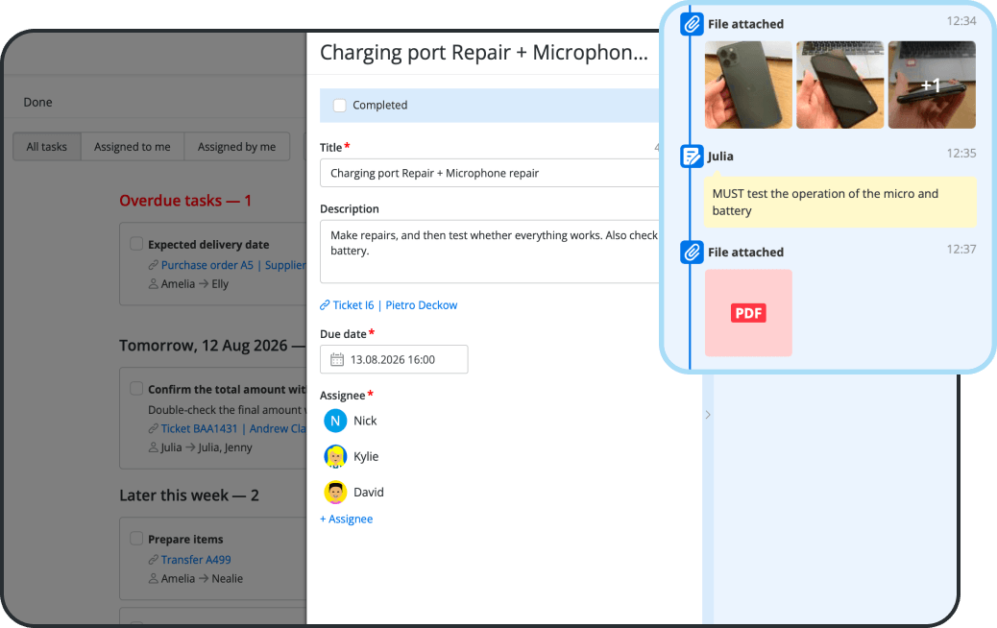Image resolution: width=997 pixels, height=628 pixels.
Task: Click assignee name David
Action: point(369,493)
